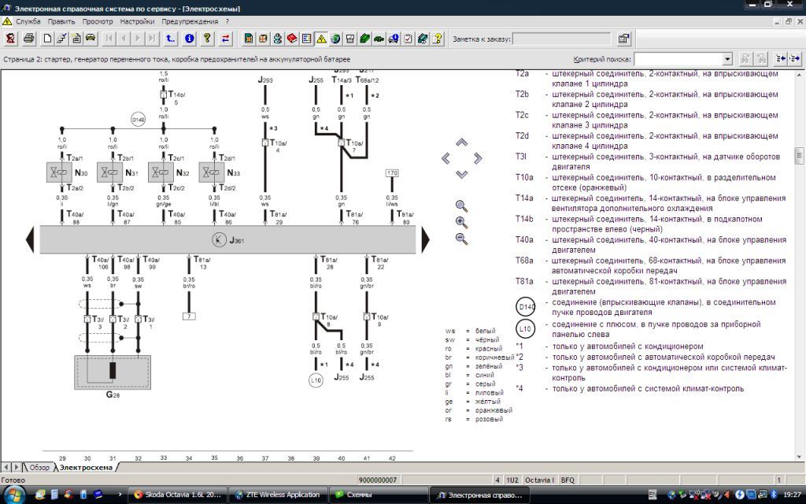Click the tab scroll left arrow at bottom

6,467
